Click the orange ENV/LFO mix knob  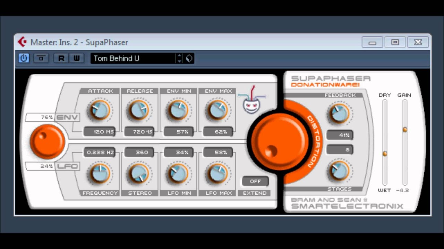coord(47,142)
